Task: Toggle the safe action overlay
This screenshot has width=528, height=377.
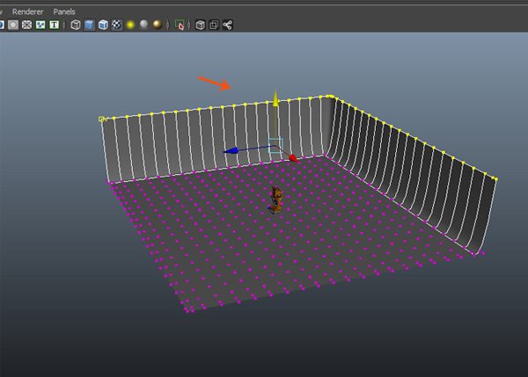Action: (x=40, y=25)
